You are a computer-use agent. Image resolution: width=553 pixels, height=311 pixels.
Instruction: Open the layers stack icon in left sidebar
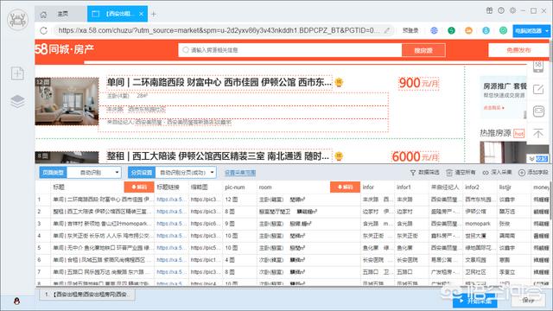pos(17,101)
